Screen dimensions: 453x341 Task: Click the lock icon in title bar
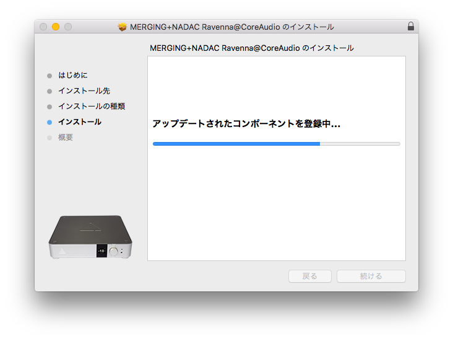coord(410,26)
